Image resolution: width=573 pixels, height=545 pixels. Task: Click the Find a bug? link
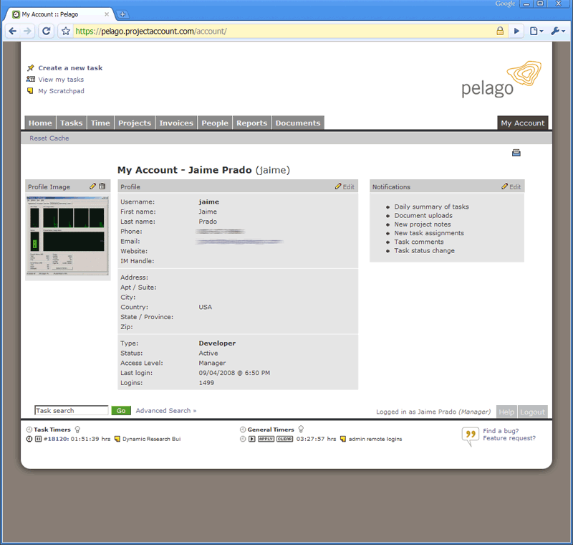point(501,431)
